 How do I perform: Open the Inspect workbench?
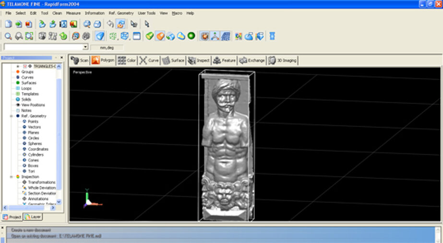[x=199, y=60]
